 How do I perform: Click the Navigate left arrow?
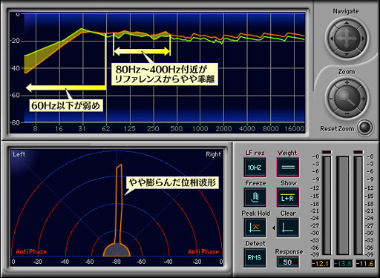point(332,39)
